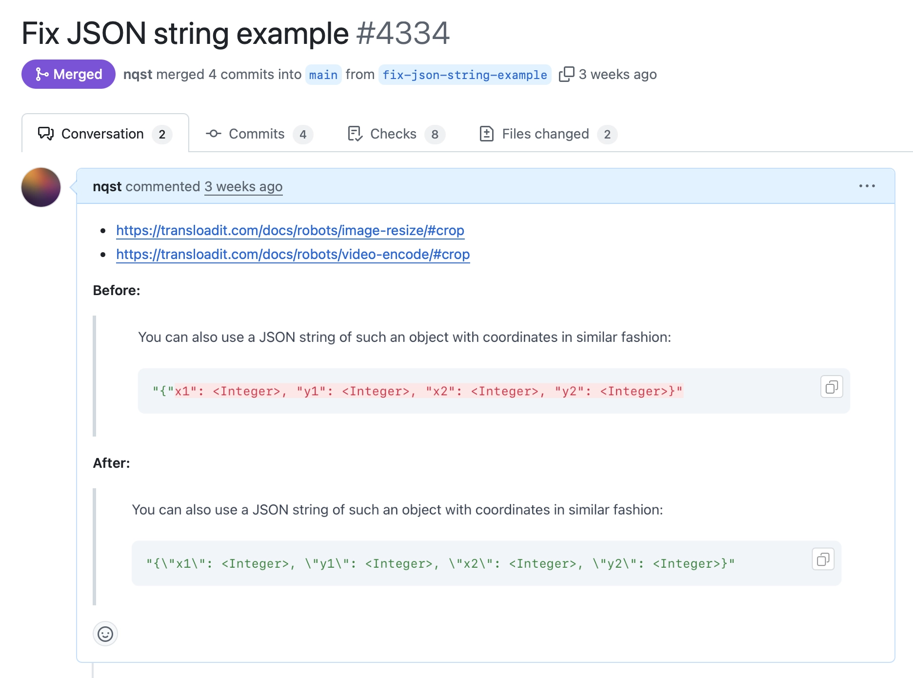Click the Conversation speech bubble icon
This screenshot has width=913, height=678.
(x=45, y=133)
